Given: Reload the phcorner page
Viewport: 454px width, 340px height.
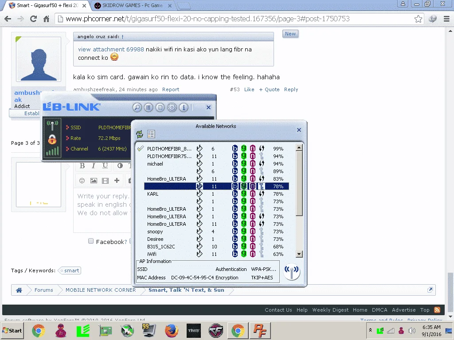Looking at the screenshot, I should tap(33, 19).
